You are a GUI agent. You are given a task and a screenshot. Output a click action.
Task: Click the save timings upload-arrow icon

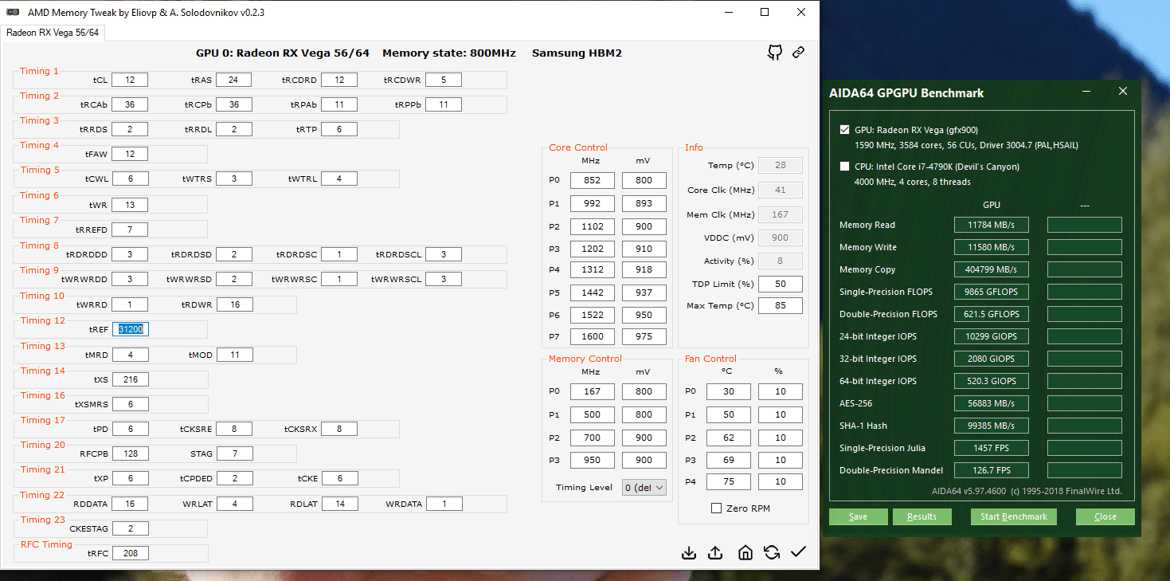715,552
